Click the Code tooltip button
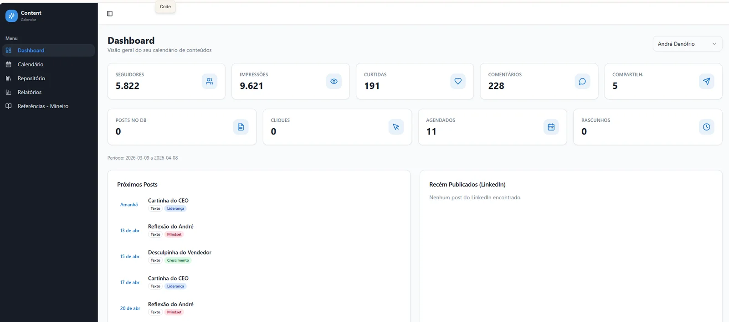This screenshot has height=322, width=729. 165,7
